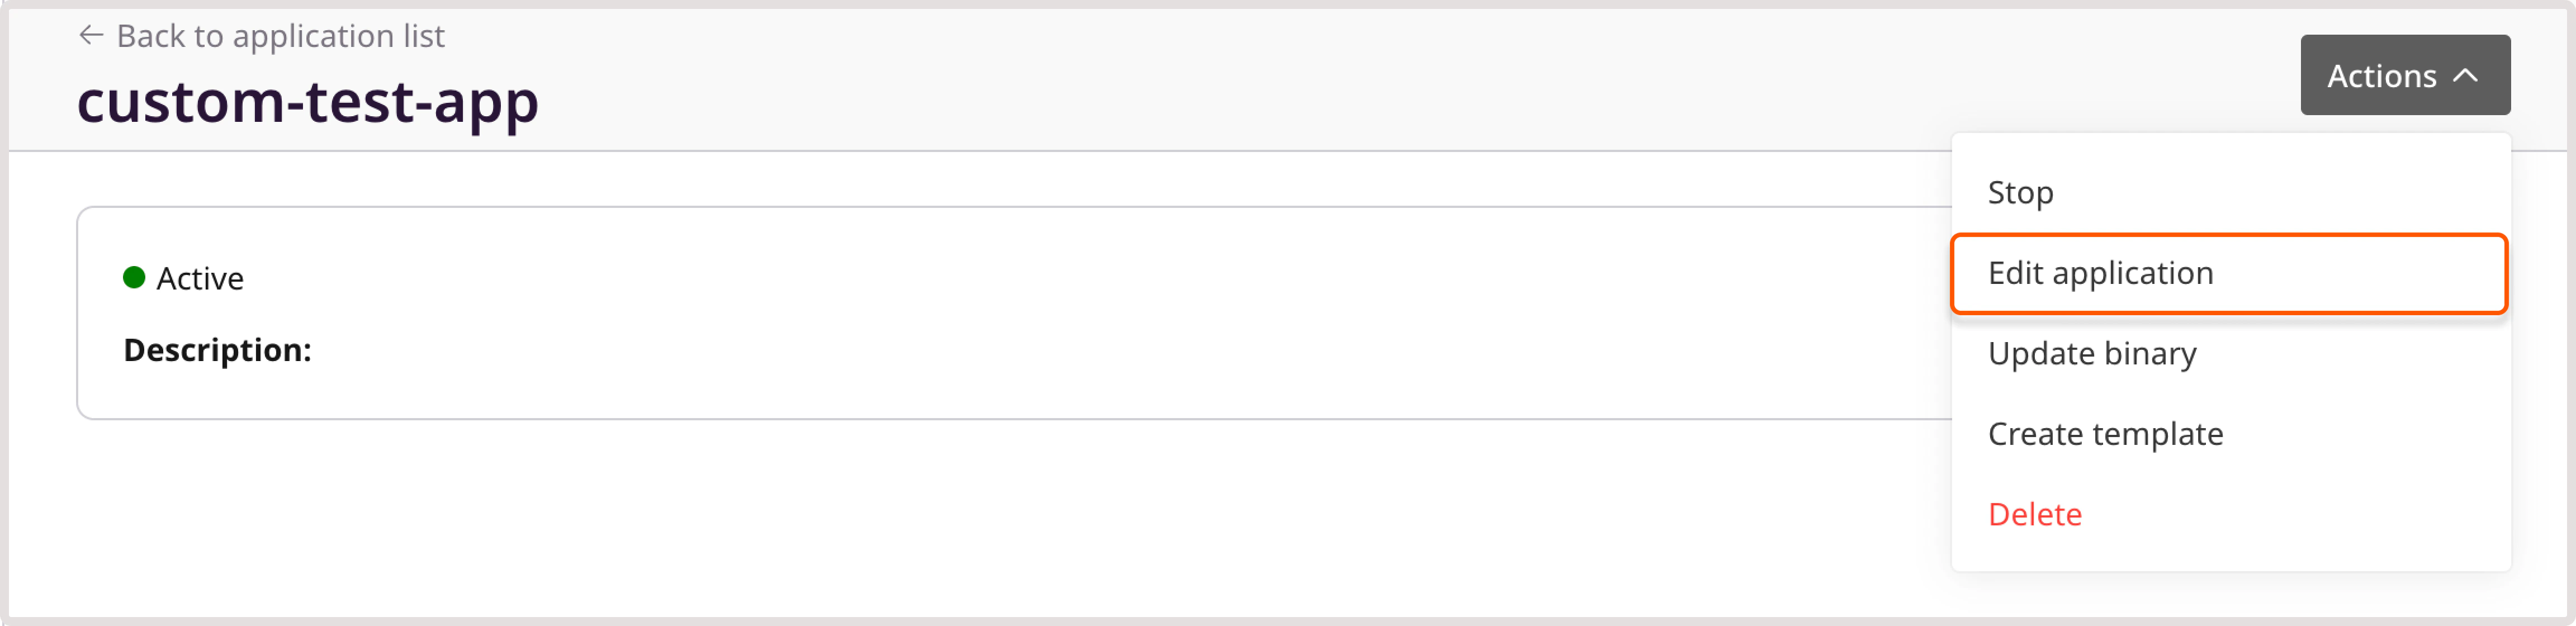The image size is (2576, 626).
Task: Select the custom-test-app page title
Action: pyautogui.click(x=307, y=100)
